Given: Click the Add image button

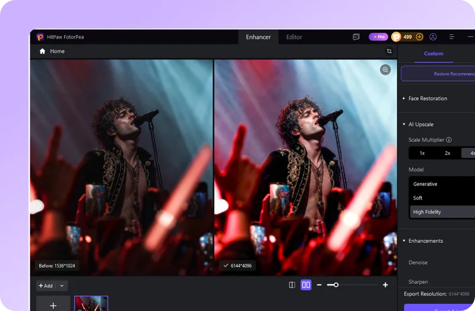Looking at the screenshot, I should [x=46, y=285].
